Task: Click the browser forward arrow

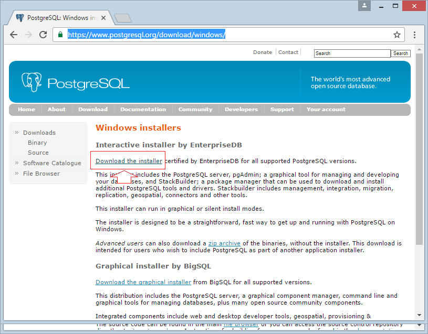Action: tap(28, 35)
